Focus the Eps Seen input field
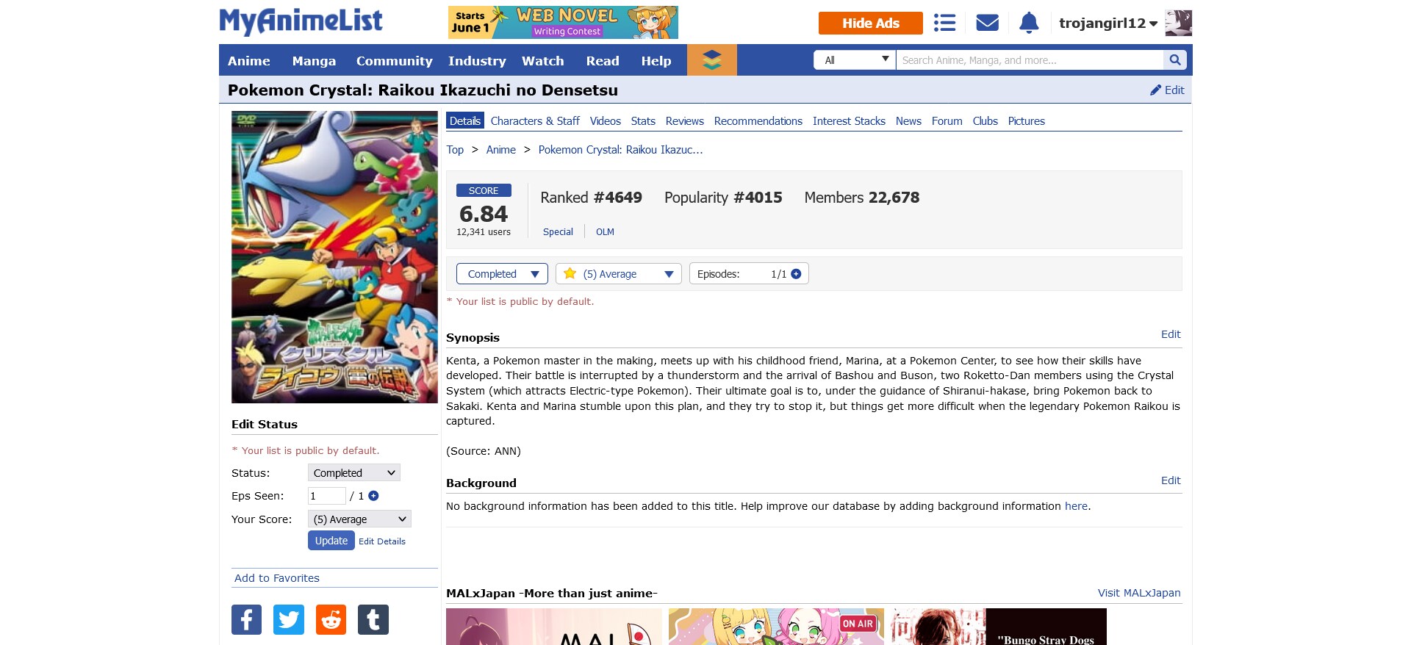The height and width of the screenshot is (645, 1411). (327, 496)
